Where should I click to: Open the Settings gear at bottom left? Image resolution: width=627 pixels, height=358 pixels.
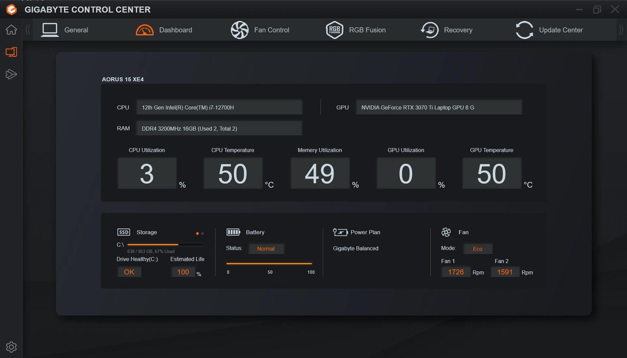[x=11, y=347]
